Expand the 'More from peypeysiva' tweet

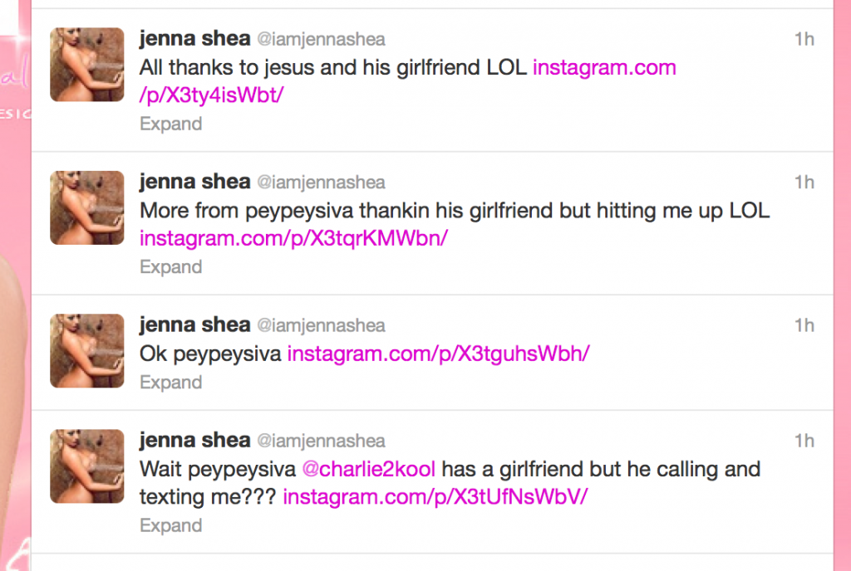click(171, 267)
